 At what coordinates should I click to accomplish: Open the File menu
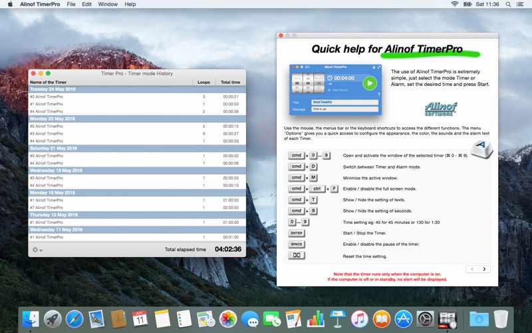pyautogui.click(x=70, y=4)
